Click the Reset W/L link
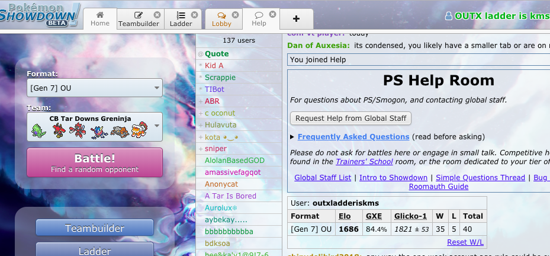Screen dimensions: 550x256 (465, 242)
